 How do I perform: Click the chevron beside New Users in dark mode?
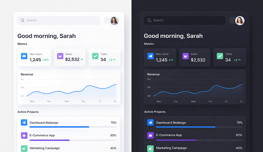(172, 60)
